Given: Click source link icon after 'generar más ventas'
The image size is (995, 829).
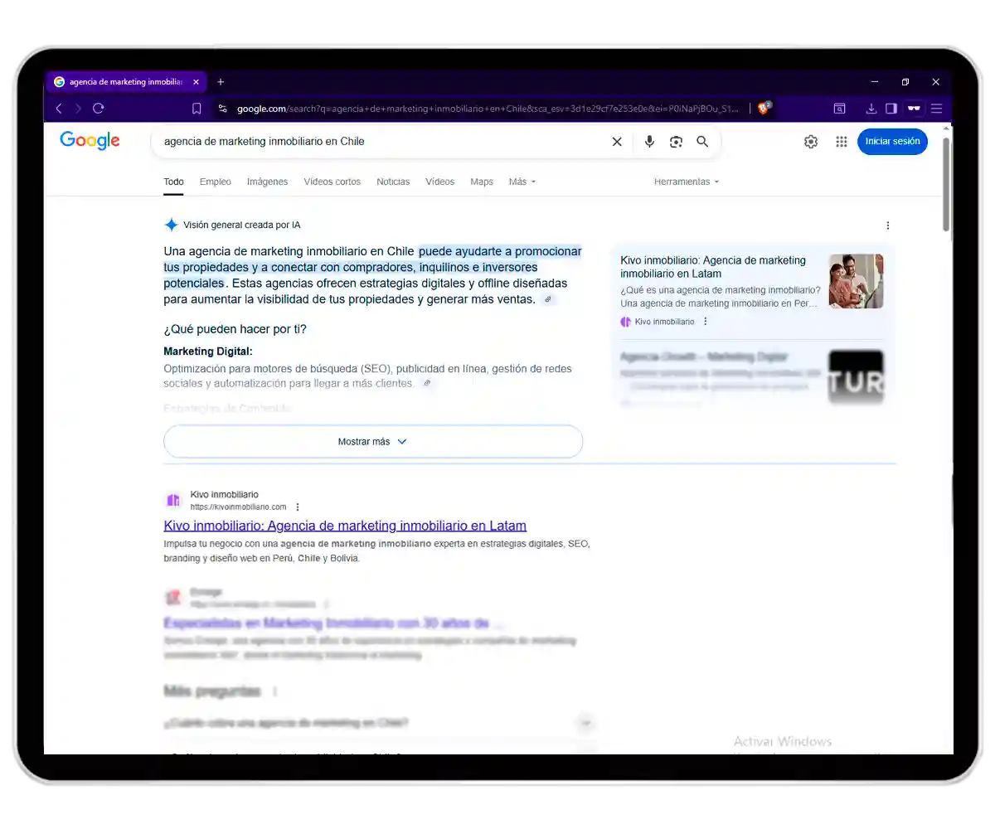Looking at the screenshot, I should (x=548, y=299).
